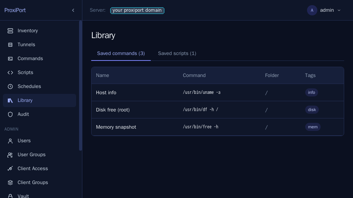The image size is (353, 198).
Task: Click the Tags column header
Action: tap(310, 76)
